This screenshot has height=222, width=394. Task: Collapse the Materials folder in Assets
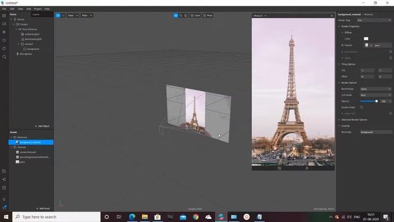coord(11,138)
